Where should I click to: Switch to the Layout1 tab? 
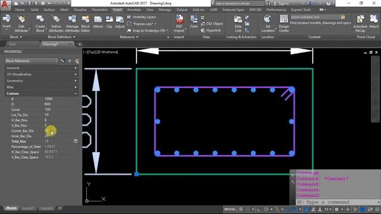click(x=28, y=208)
